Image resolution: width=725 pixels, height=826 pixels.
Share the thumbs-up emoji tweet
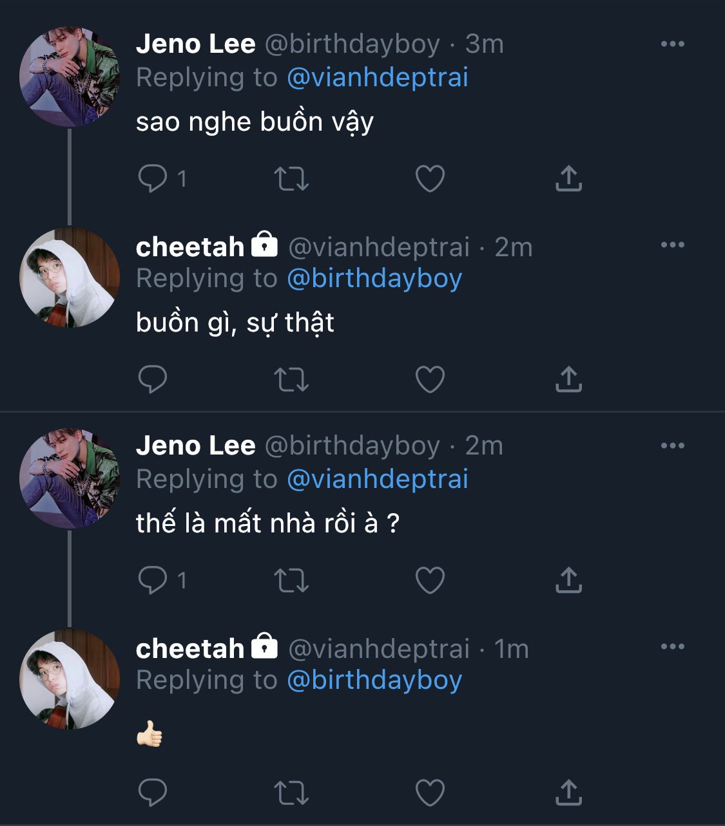(568, 793)
